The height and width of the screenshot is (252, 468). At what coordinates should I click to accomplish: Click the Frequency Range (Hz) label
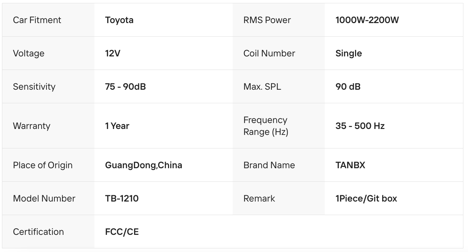(x=266, y=126)
